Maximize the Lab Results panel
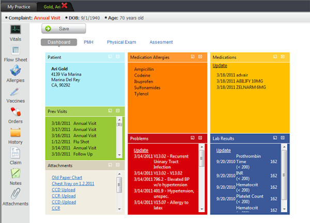 [275, 138]
